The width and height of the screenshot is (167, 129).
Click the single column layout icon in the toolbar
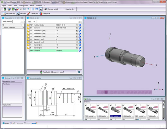[x=33, y=9]
